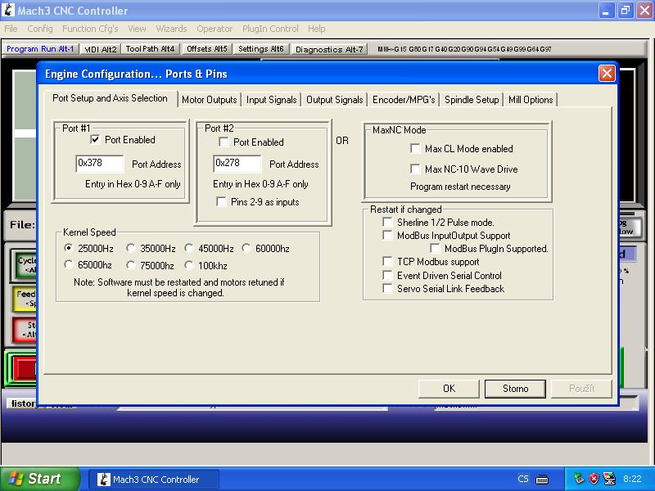Tick Pins 2-9 as inputs
This screenshot has width=655, height=491.
(221, 202)
